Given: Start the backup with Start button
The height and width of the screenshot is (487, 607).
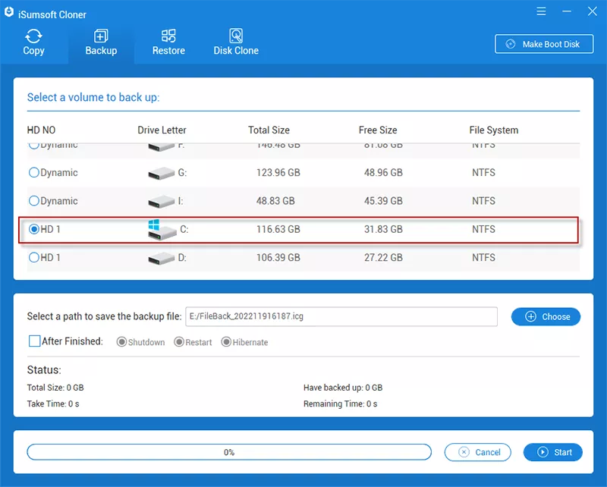Looking at the screenshot, I should pyautogui.click(x=553, y=452).
